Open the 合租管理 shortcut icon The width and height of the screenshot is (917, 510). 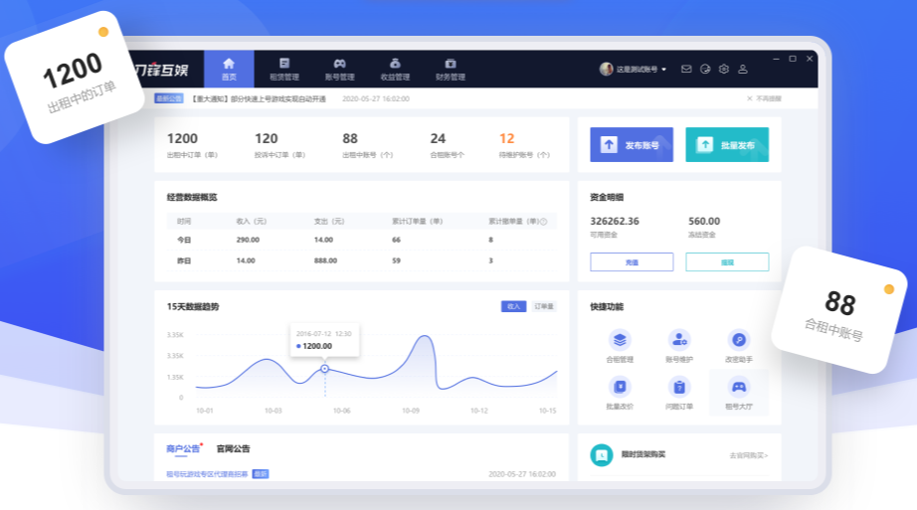point(620,339)
